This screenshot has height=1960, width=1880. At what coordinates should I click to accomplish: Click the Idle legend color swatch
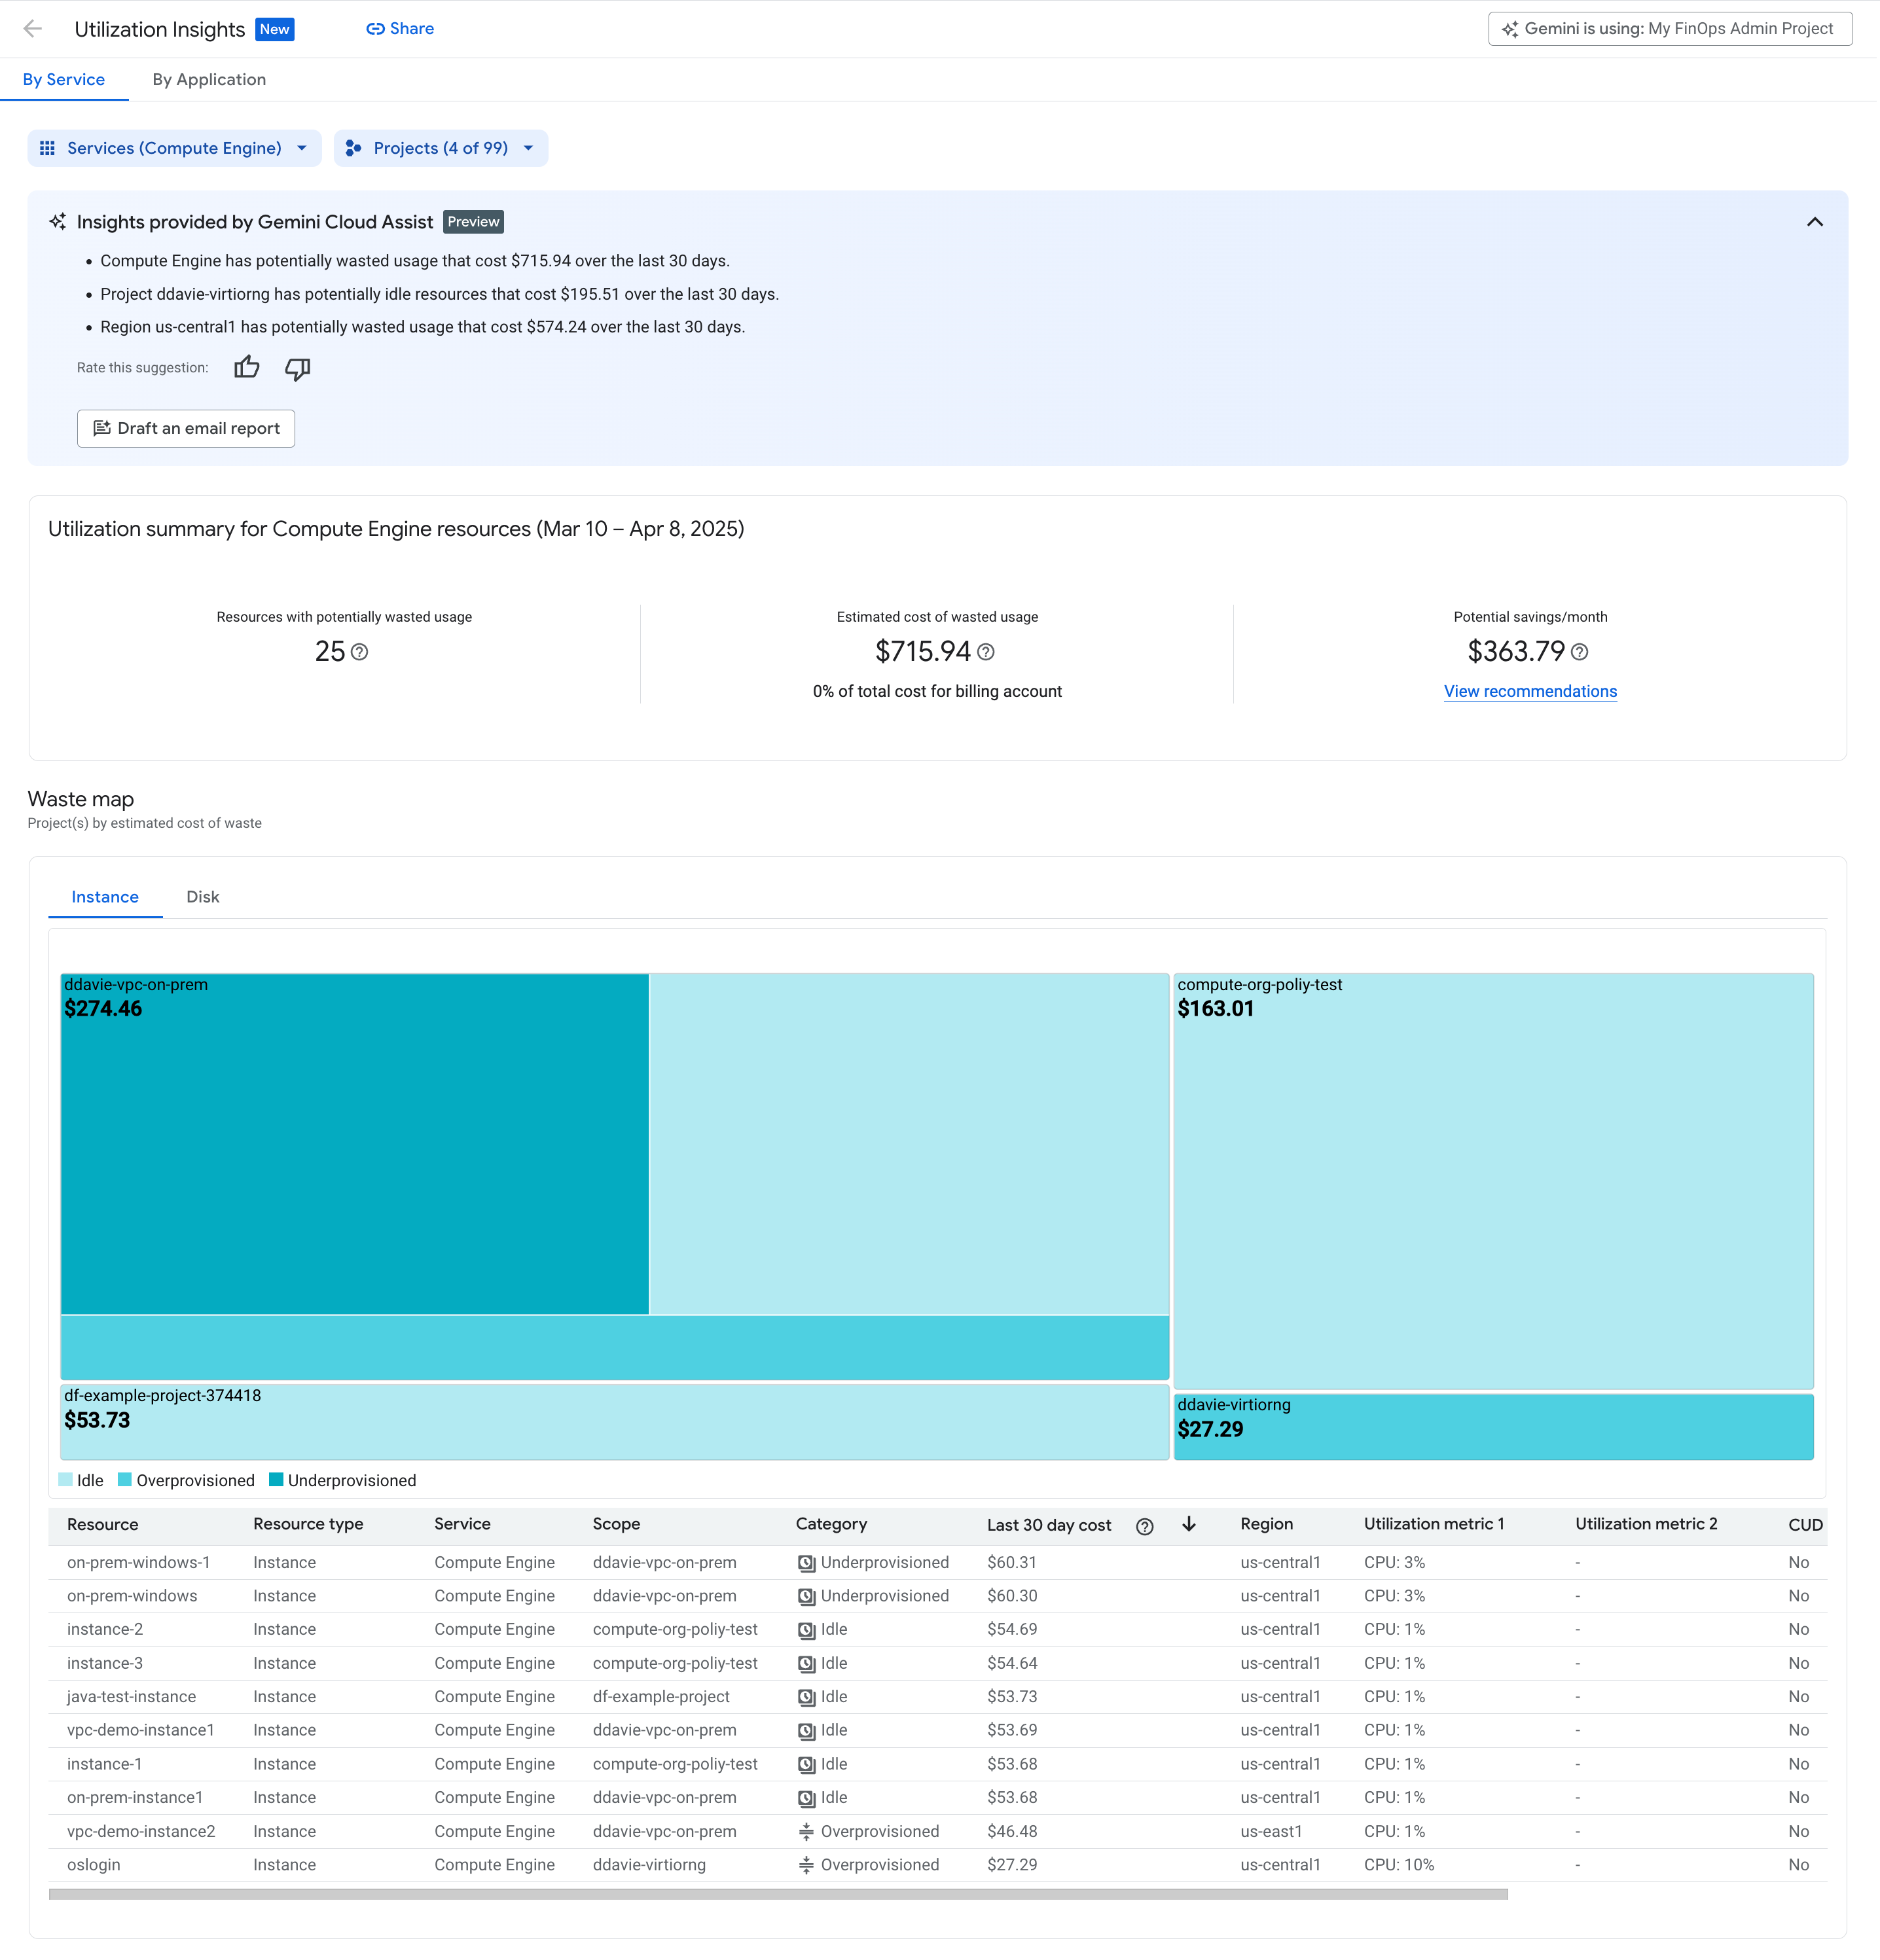pyautogui.click(x=66, y=1480)
